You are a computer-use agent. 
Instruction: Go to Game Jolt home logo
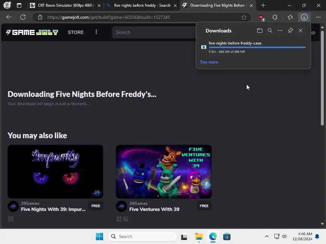tap(32, 32)
